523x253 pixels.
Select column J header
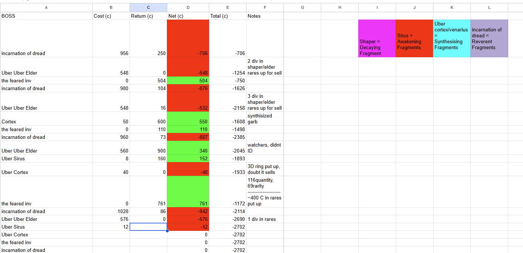[x=415, y=7]
